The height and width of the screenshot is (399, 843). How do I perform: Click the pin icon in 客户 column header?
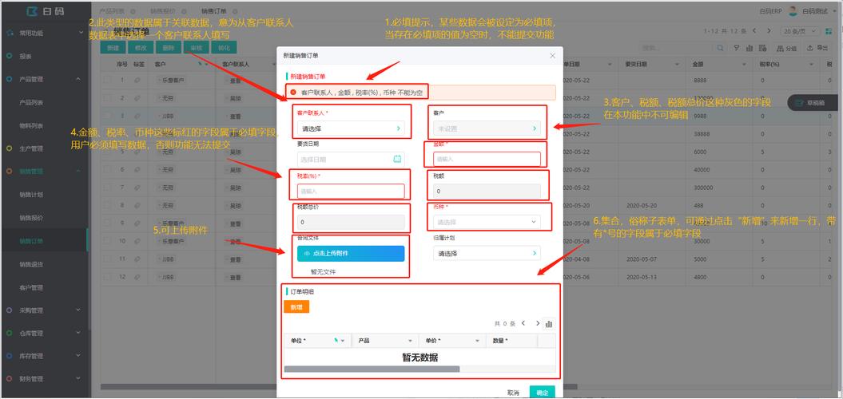click(x=200, y=64)
